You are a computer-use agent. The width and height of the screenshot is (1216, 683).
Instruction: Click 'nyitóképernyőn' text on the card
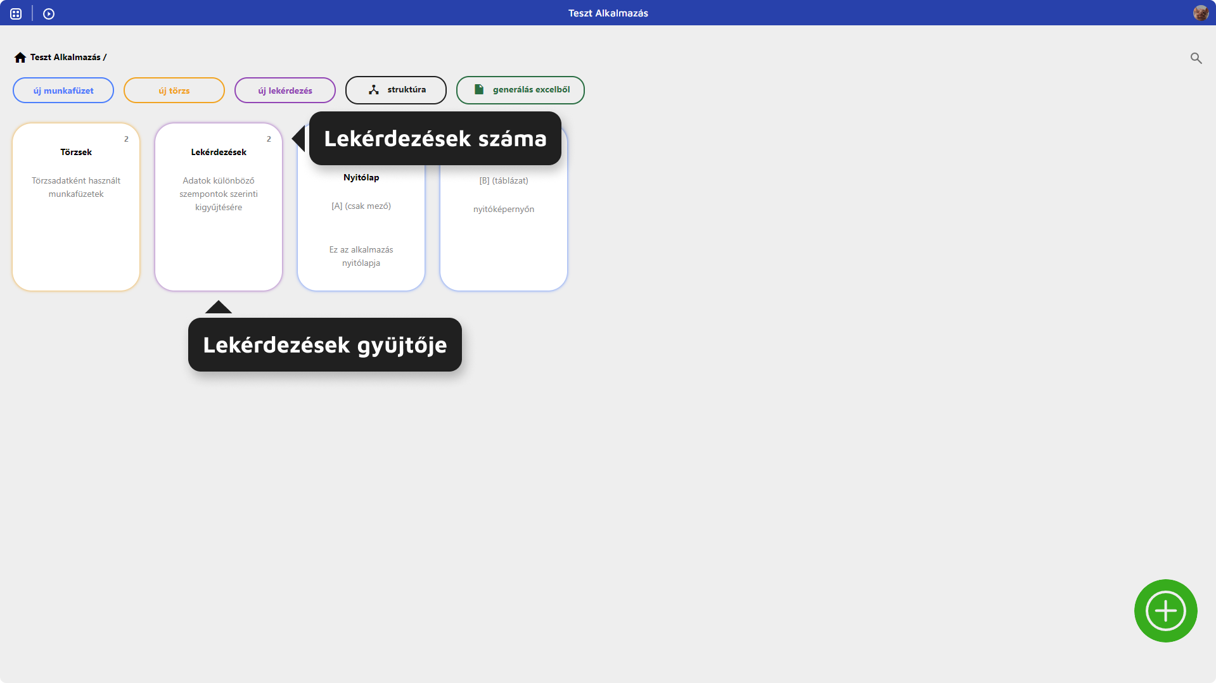[504, 210]
